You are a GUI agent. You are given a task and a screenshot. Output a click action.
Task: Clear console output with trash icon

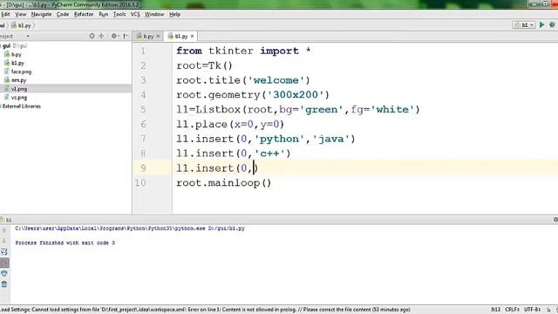tap(4, 284)
